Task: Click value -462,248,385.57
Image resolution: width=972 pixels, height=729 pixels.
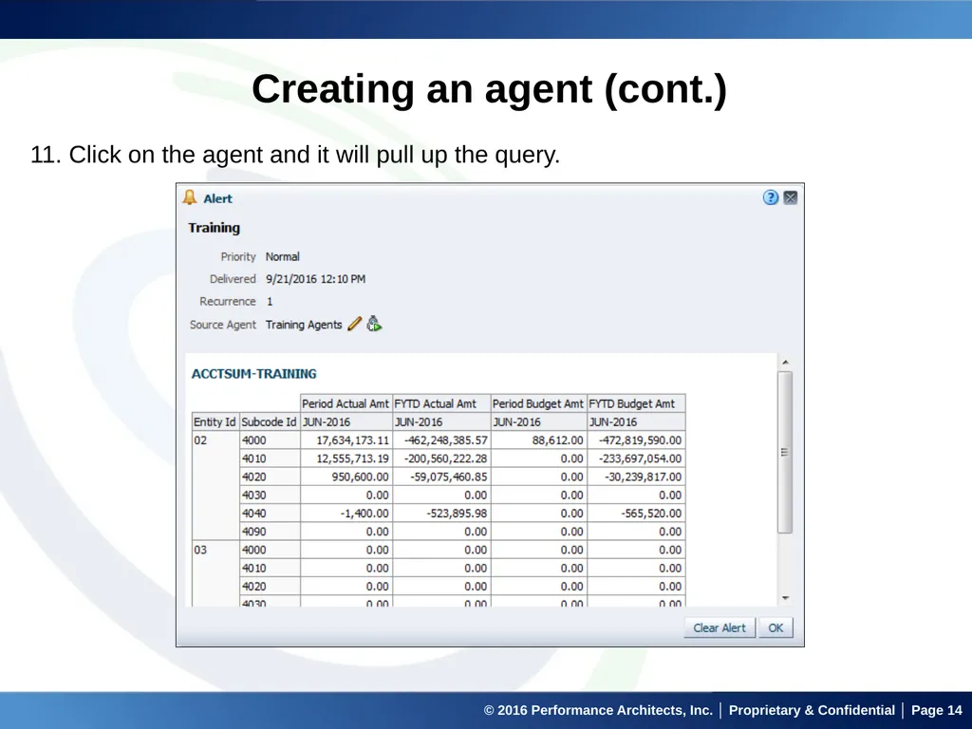Action: (x=446, y=440)
